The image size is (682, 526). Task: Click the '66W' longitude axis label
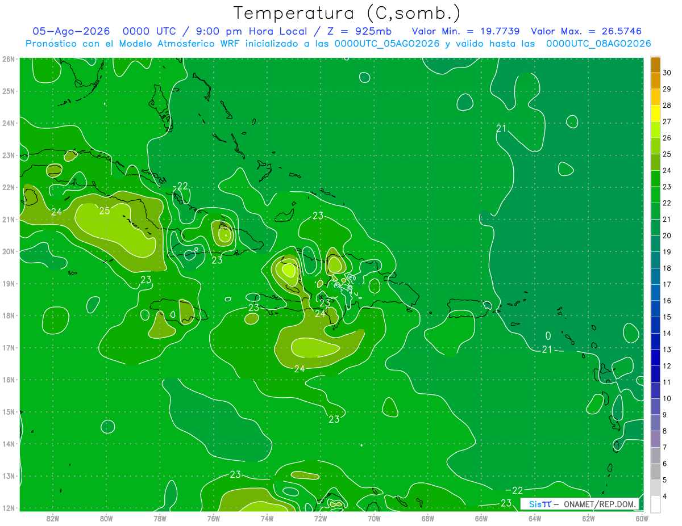pos(481,518)
